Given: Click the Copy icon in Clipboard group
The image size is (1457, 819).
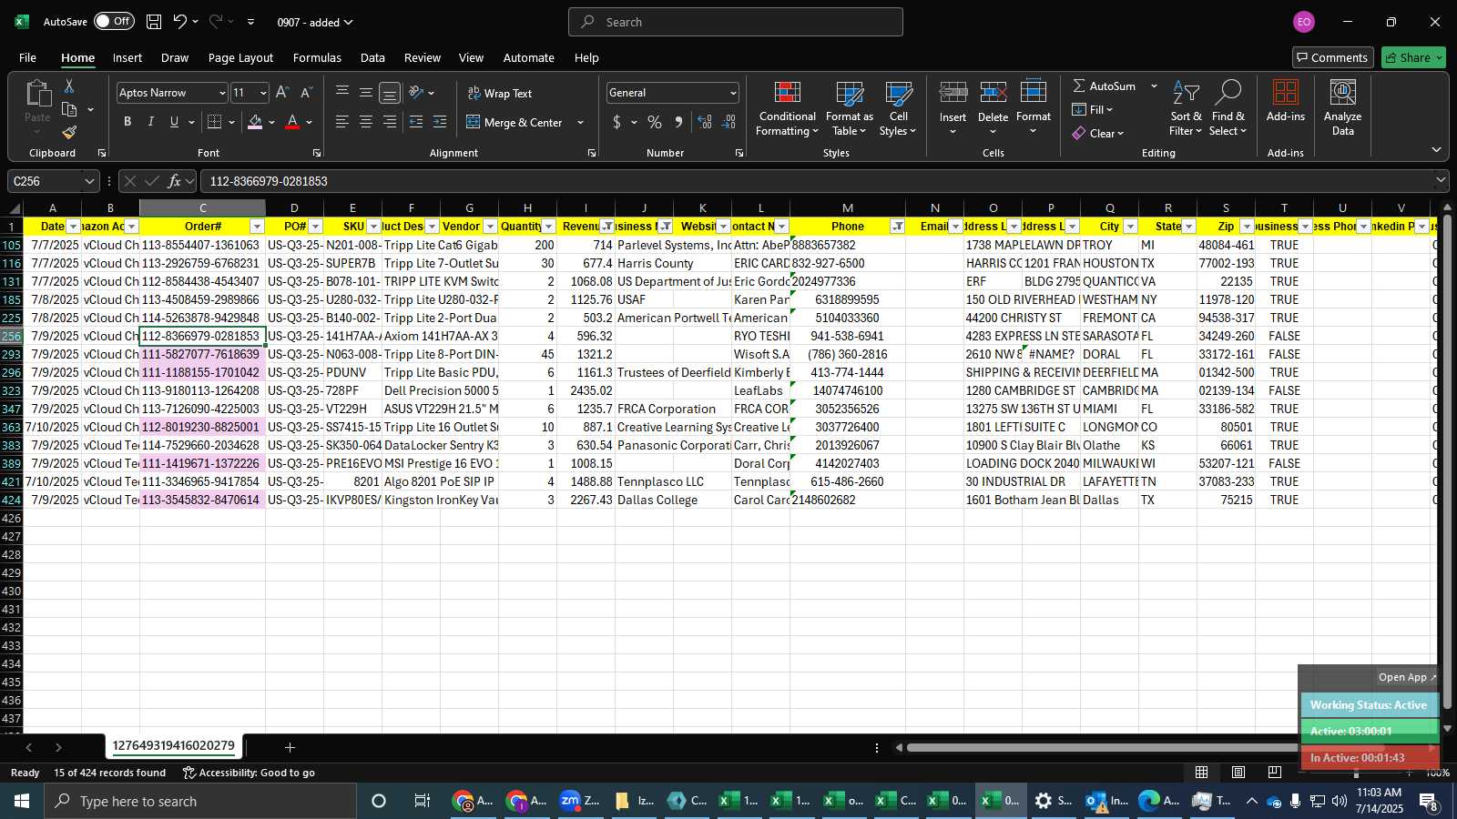Looking at the screenshot, I should [x=69, y=109].
